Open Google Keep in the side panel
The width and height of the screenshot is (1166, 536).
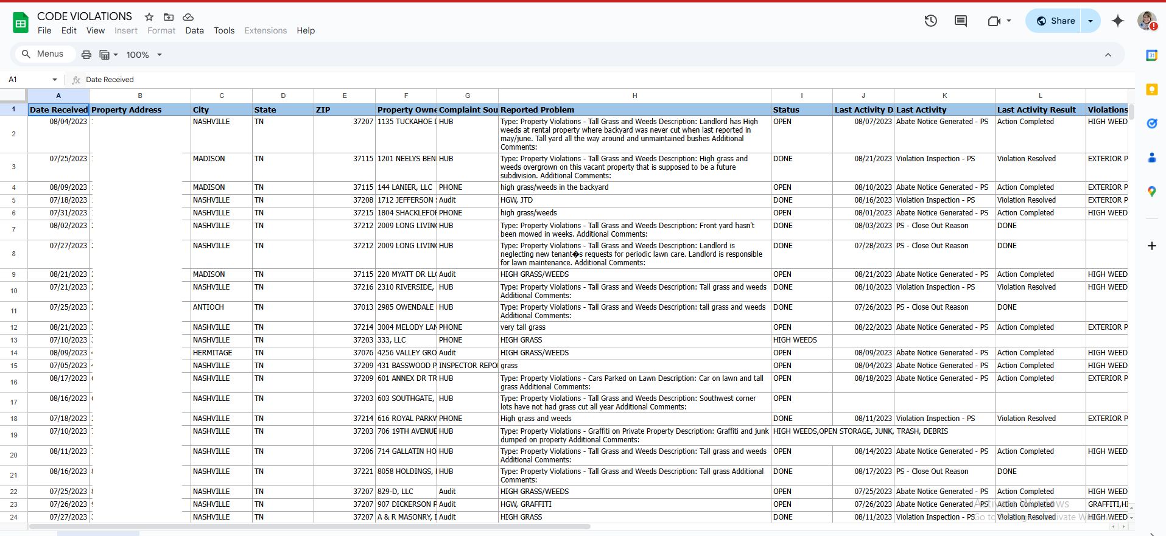coord(1151,89)
